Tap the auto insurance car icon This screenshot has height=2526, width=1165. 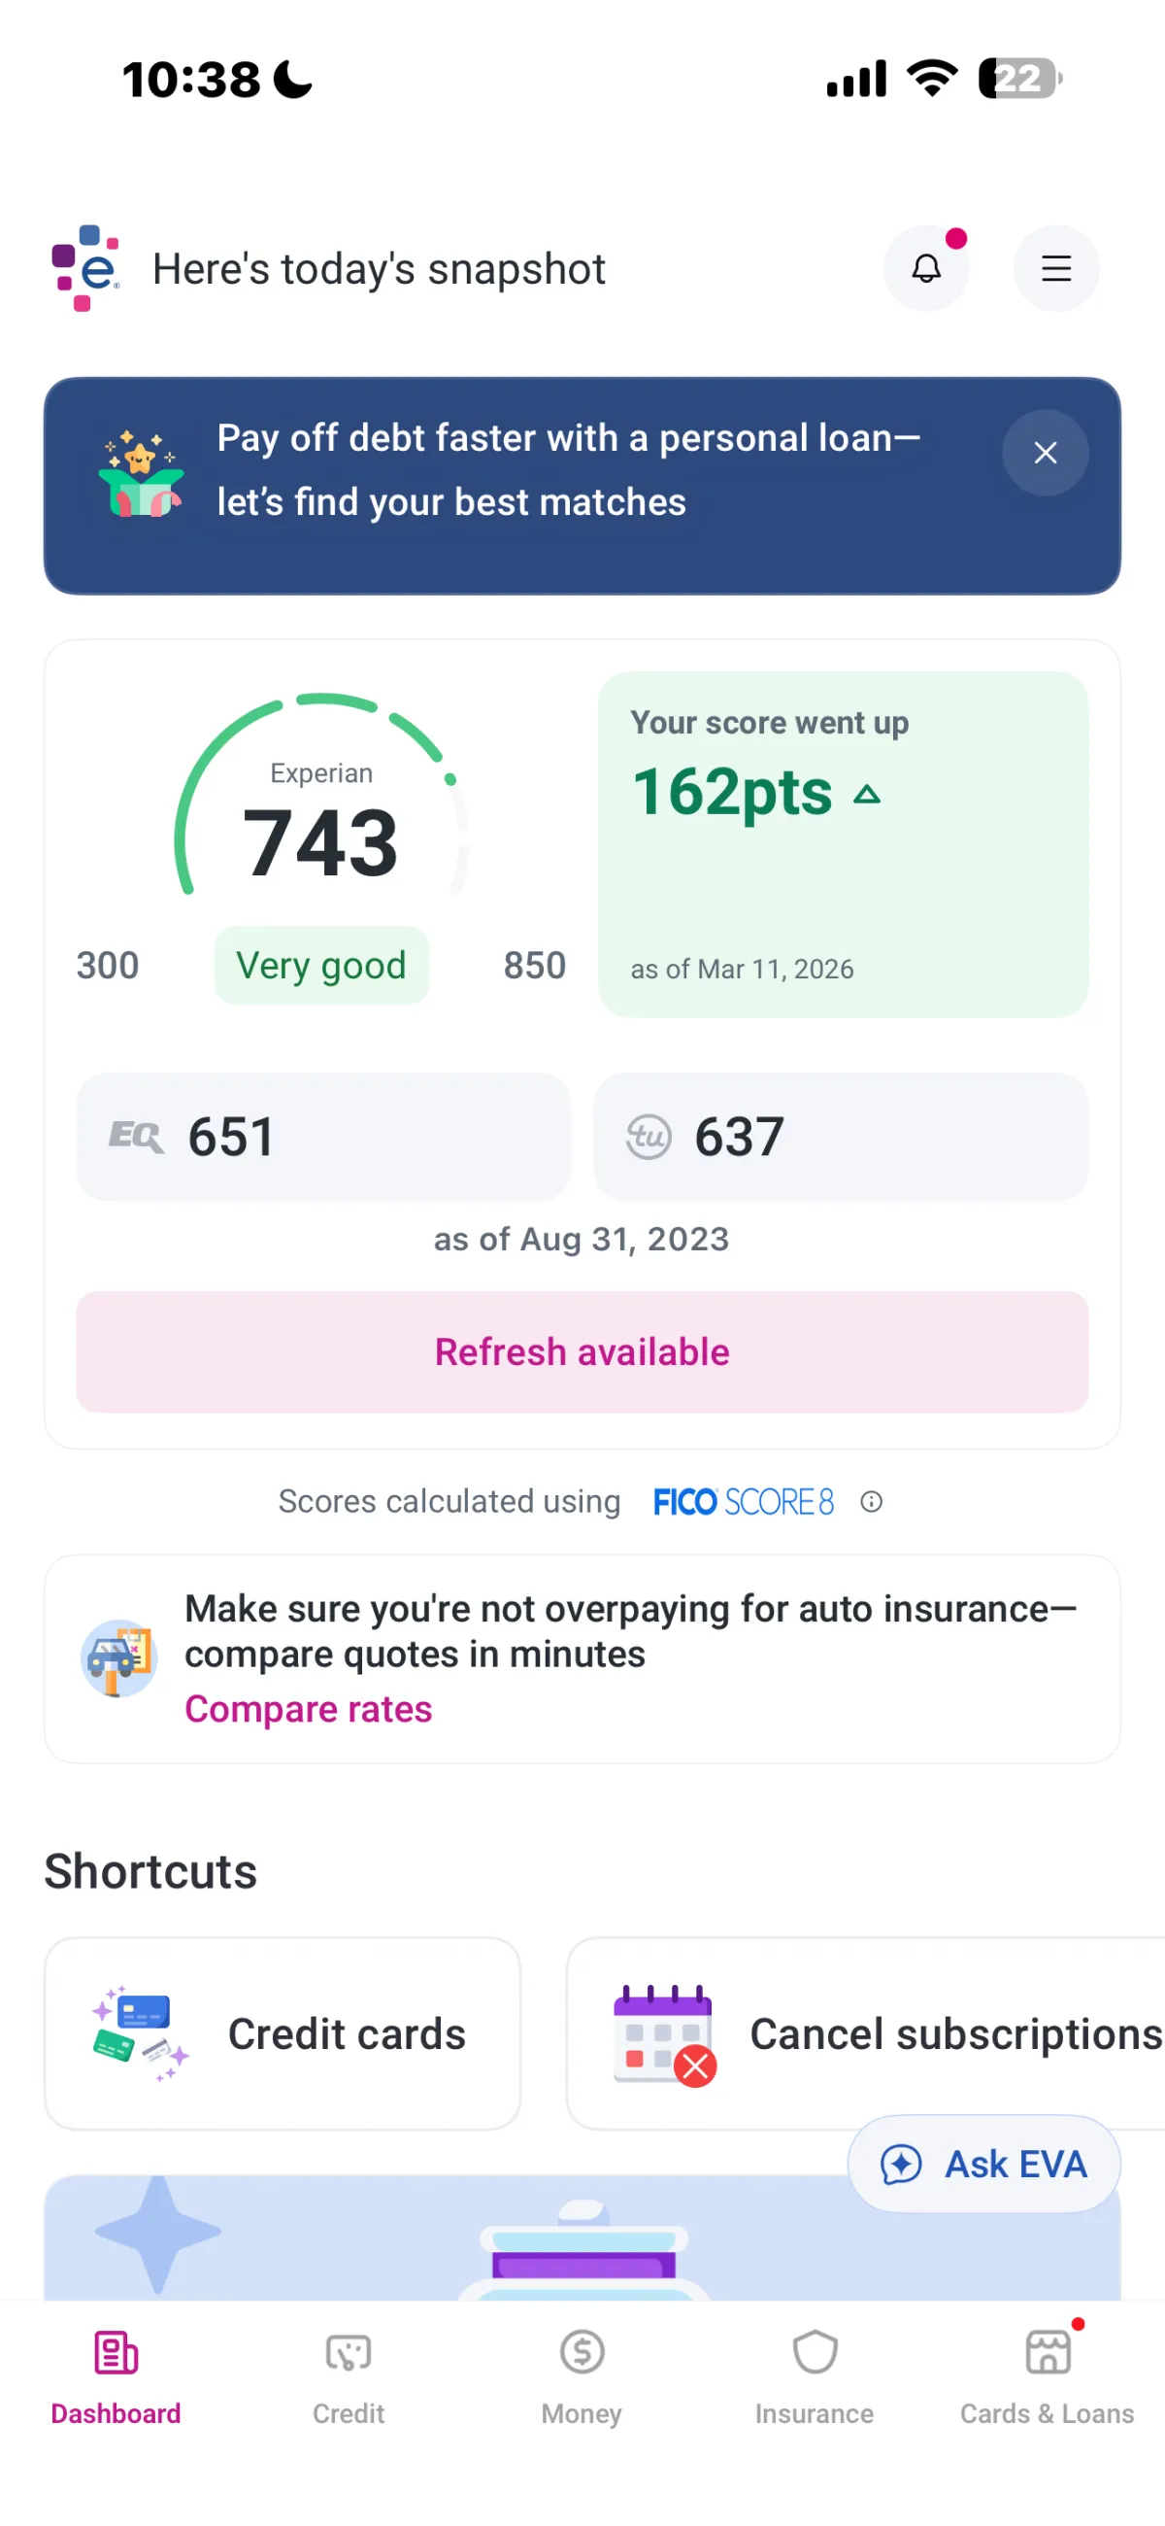118,1658
